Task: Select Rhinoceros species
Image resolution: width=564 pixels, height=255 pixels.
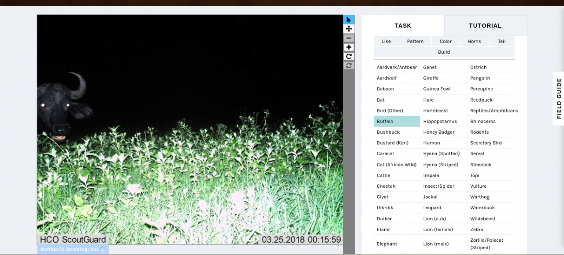Action: [x=490, y=121]
